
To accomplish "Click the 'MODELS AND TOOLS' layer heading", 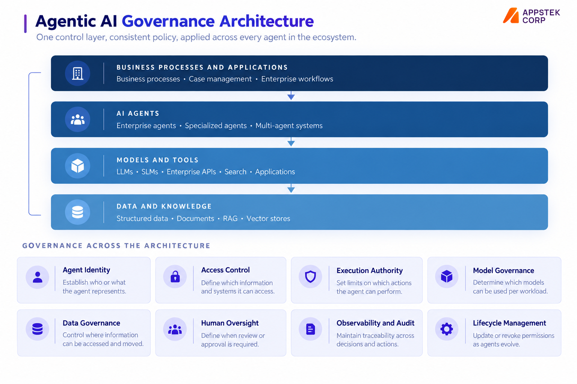I will pyautogui.click(x=157, y=160).
